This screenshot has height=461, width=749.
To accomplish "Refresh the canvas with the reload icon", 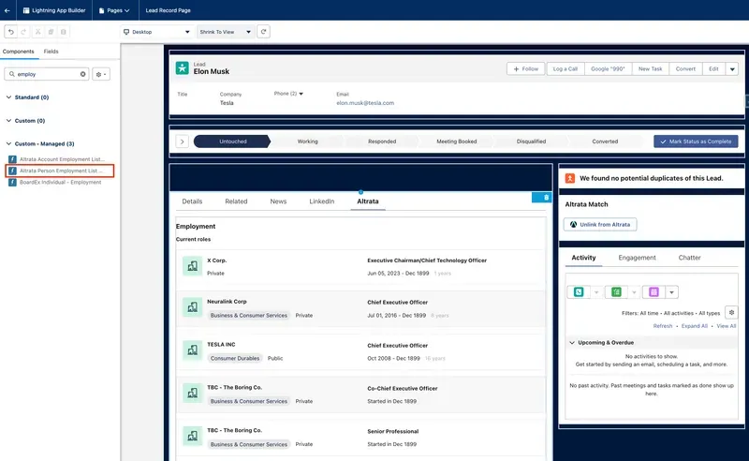I will pos(263,32).
